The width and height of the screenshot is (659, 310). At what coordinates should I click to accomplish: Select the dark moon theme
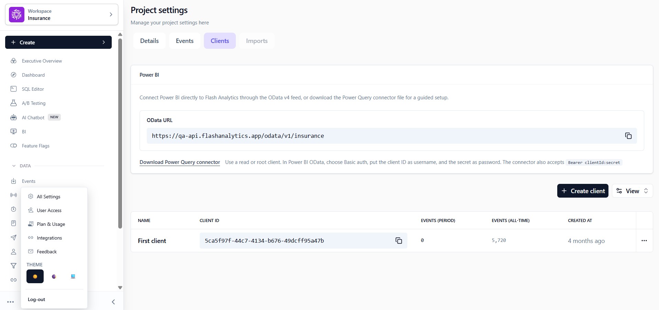coord(54,276)
